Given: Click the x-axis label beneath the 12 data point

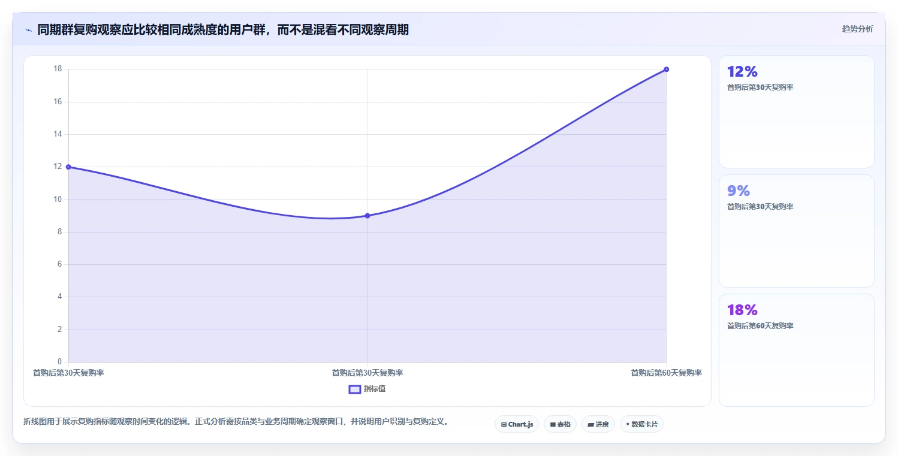Looking at the screenshot, I should pyautogui.click(x=68, y=373).
